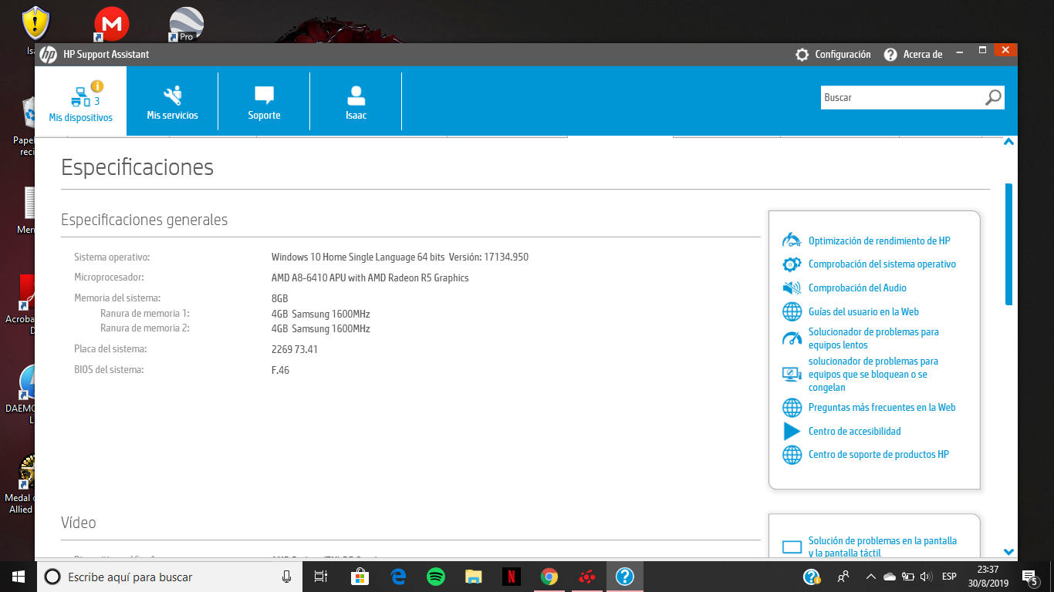The image size is (1054, 592).
Task: Select the Soporte tab
Action: coord(264,102)
